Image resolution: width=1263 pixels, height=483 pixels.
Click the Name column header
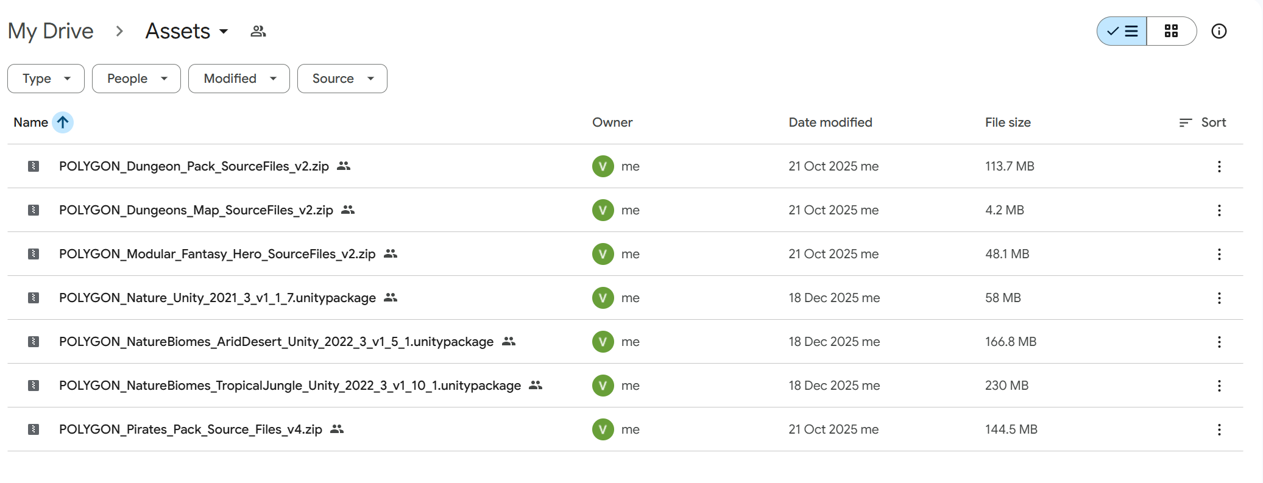30,122
